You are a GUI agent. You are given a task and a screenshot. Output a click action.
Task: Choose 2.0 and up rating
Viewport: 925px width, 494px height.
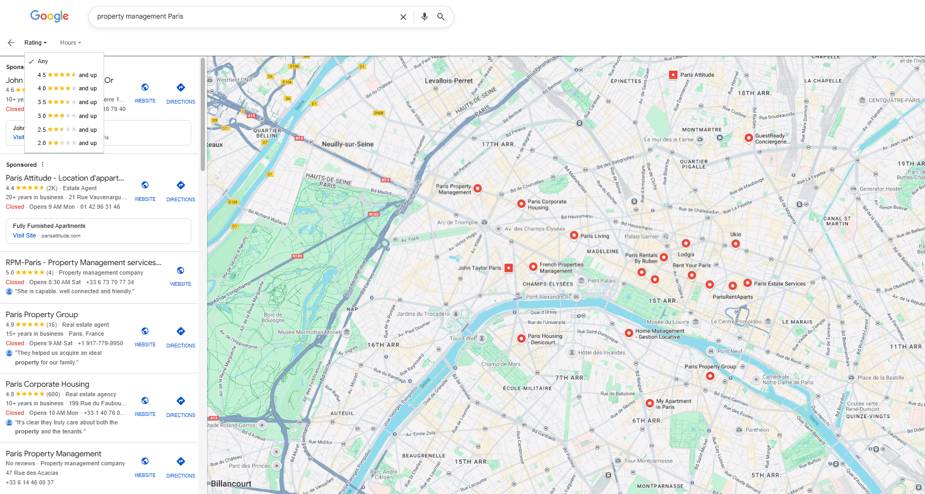64,143
